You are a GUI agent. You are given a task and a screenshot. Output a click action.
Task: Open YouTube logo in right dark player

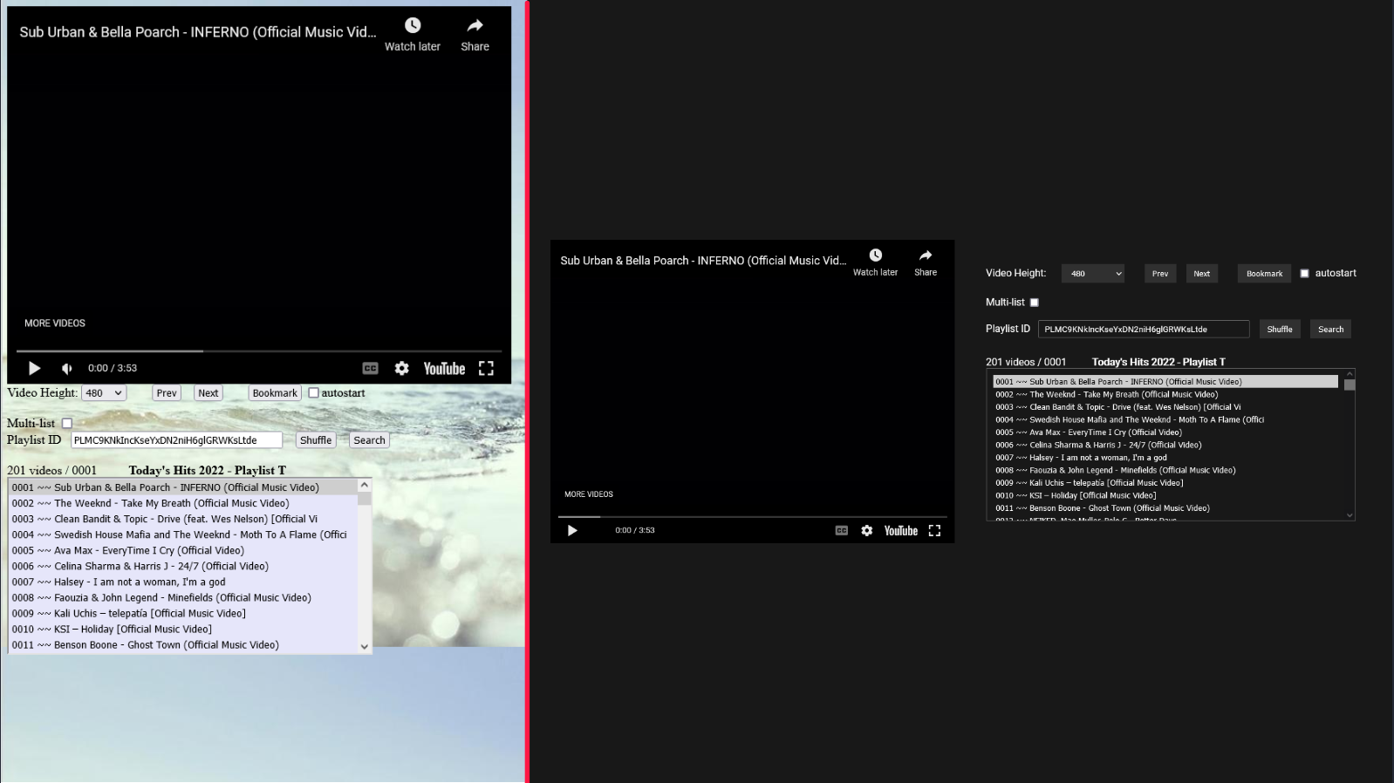point(900,530)
